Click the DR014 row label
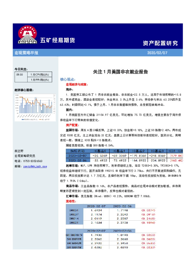The image size is (193, 274). (x=74, y=219)
